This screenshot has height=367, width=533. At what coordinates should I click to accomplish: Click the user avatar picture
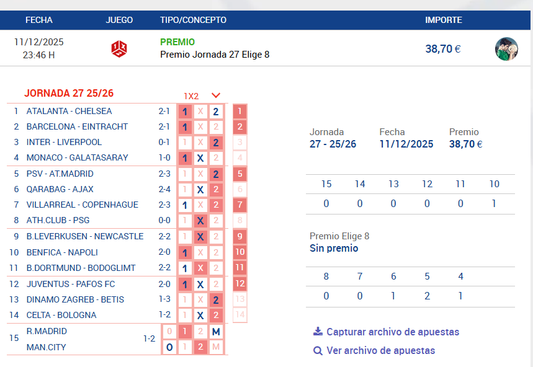coord(506,49)
